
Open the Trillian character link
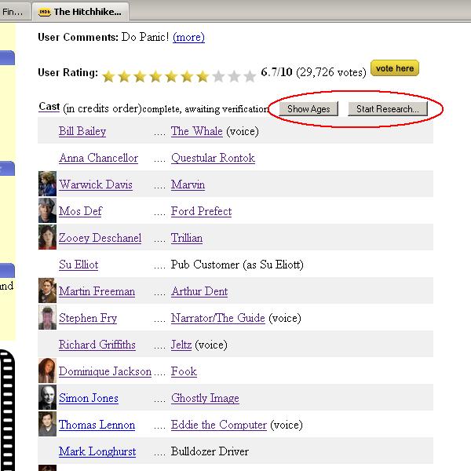(187, 238)
